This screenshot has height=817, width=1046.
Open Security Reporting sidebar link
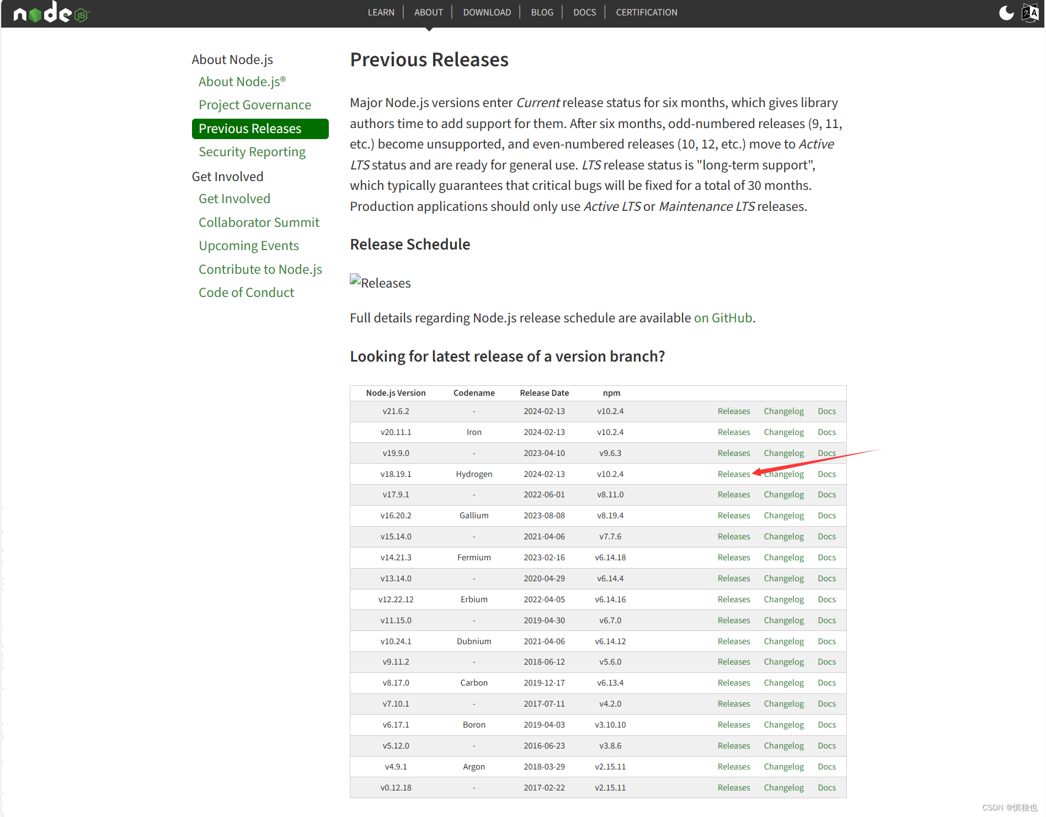pyautogui.click(x=252, y=152)
